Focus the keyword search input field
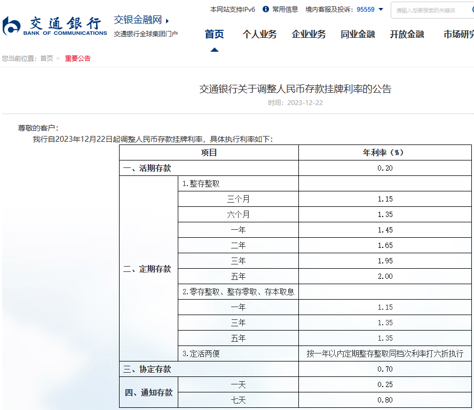 click(x=432, y=10)
